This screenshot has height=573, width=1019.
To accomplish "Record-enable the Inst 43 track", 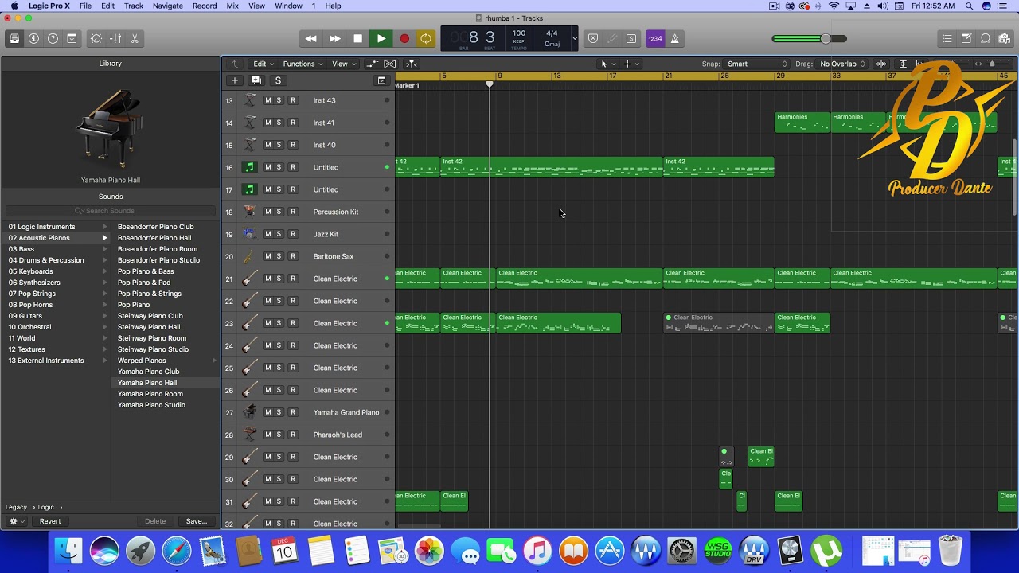I will [292, 100].
